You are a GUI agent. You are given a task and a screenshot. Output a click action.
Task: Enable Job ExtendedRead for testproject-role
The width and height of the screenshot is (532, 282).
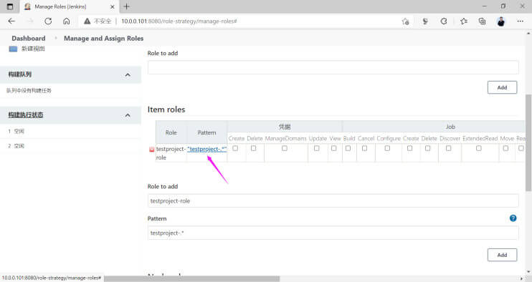[479, 148]
